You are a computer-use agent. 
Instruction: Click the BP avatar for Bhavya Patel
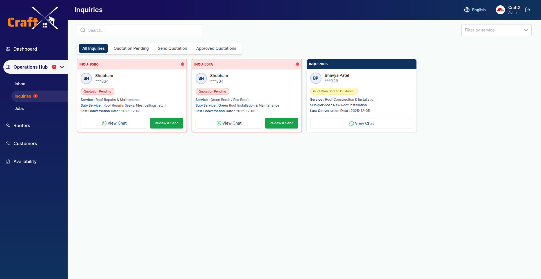pyautogui.click(x=316, y=78)
